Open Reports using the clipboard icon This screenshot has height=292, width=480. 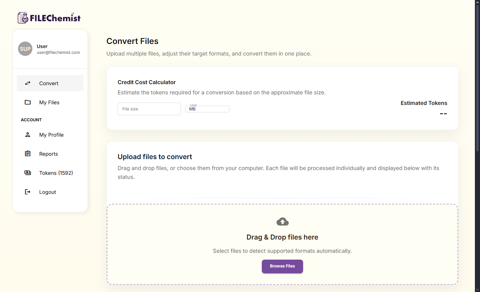(x=28, y=154)
